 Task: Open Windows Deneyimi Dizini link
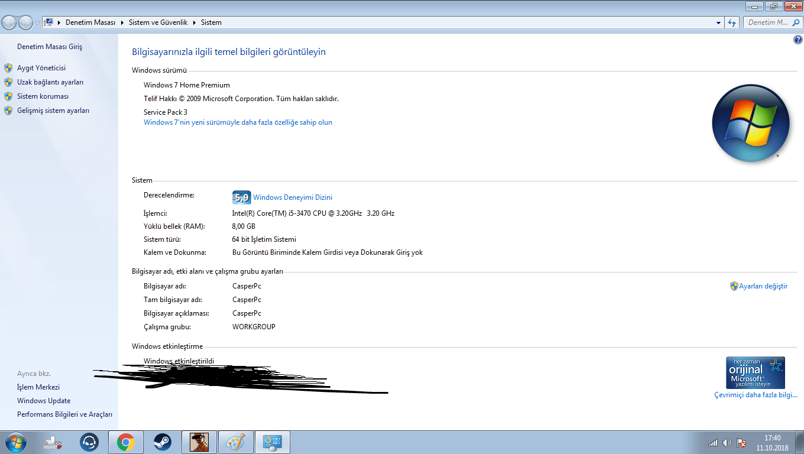(293, 197)
